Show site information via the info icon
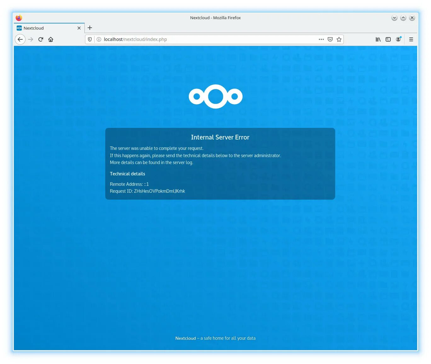This screenshot has height=364, width=431. point(99,39)
